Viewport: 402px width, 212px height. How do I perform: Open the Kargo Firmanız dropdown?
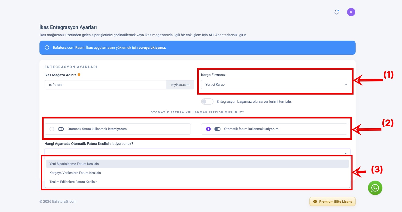point(275,85)
